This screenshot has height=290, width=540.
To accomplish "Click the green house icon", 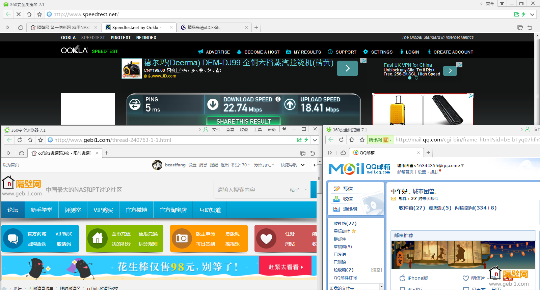I will tap(98, 238).
